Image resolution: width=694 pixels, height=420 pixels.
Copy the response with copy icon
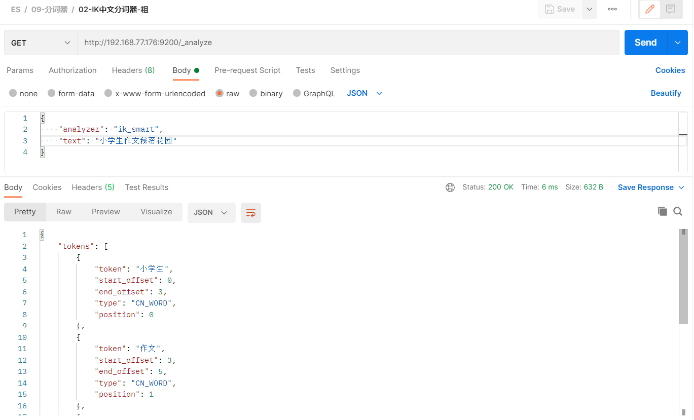(x=662, y=211)
